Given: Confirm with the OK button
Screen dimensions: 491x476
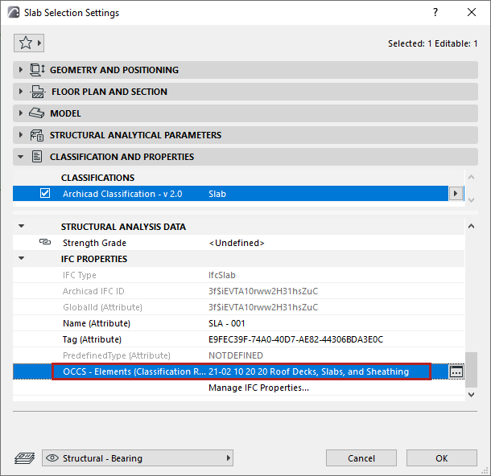Looking at the screenshot, I should point(442,458).
